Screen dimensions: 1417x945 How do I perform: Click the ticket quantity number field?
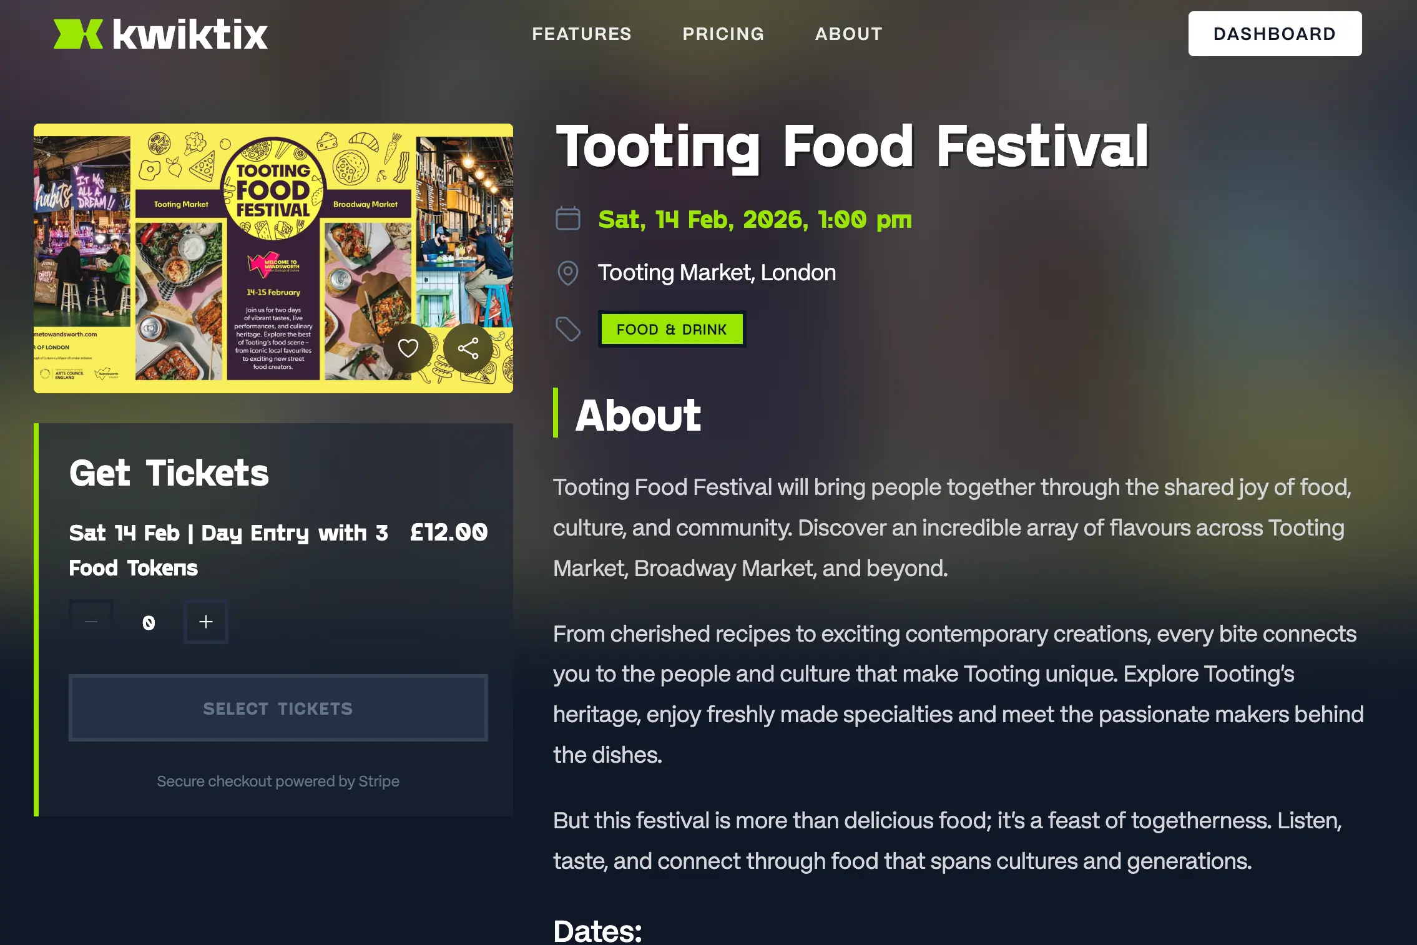click(x=149, y=622)
